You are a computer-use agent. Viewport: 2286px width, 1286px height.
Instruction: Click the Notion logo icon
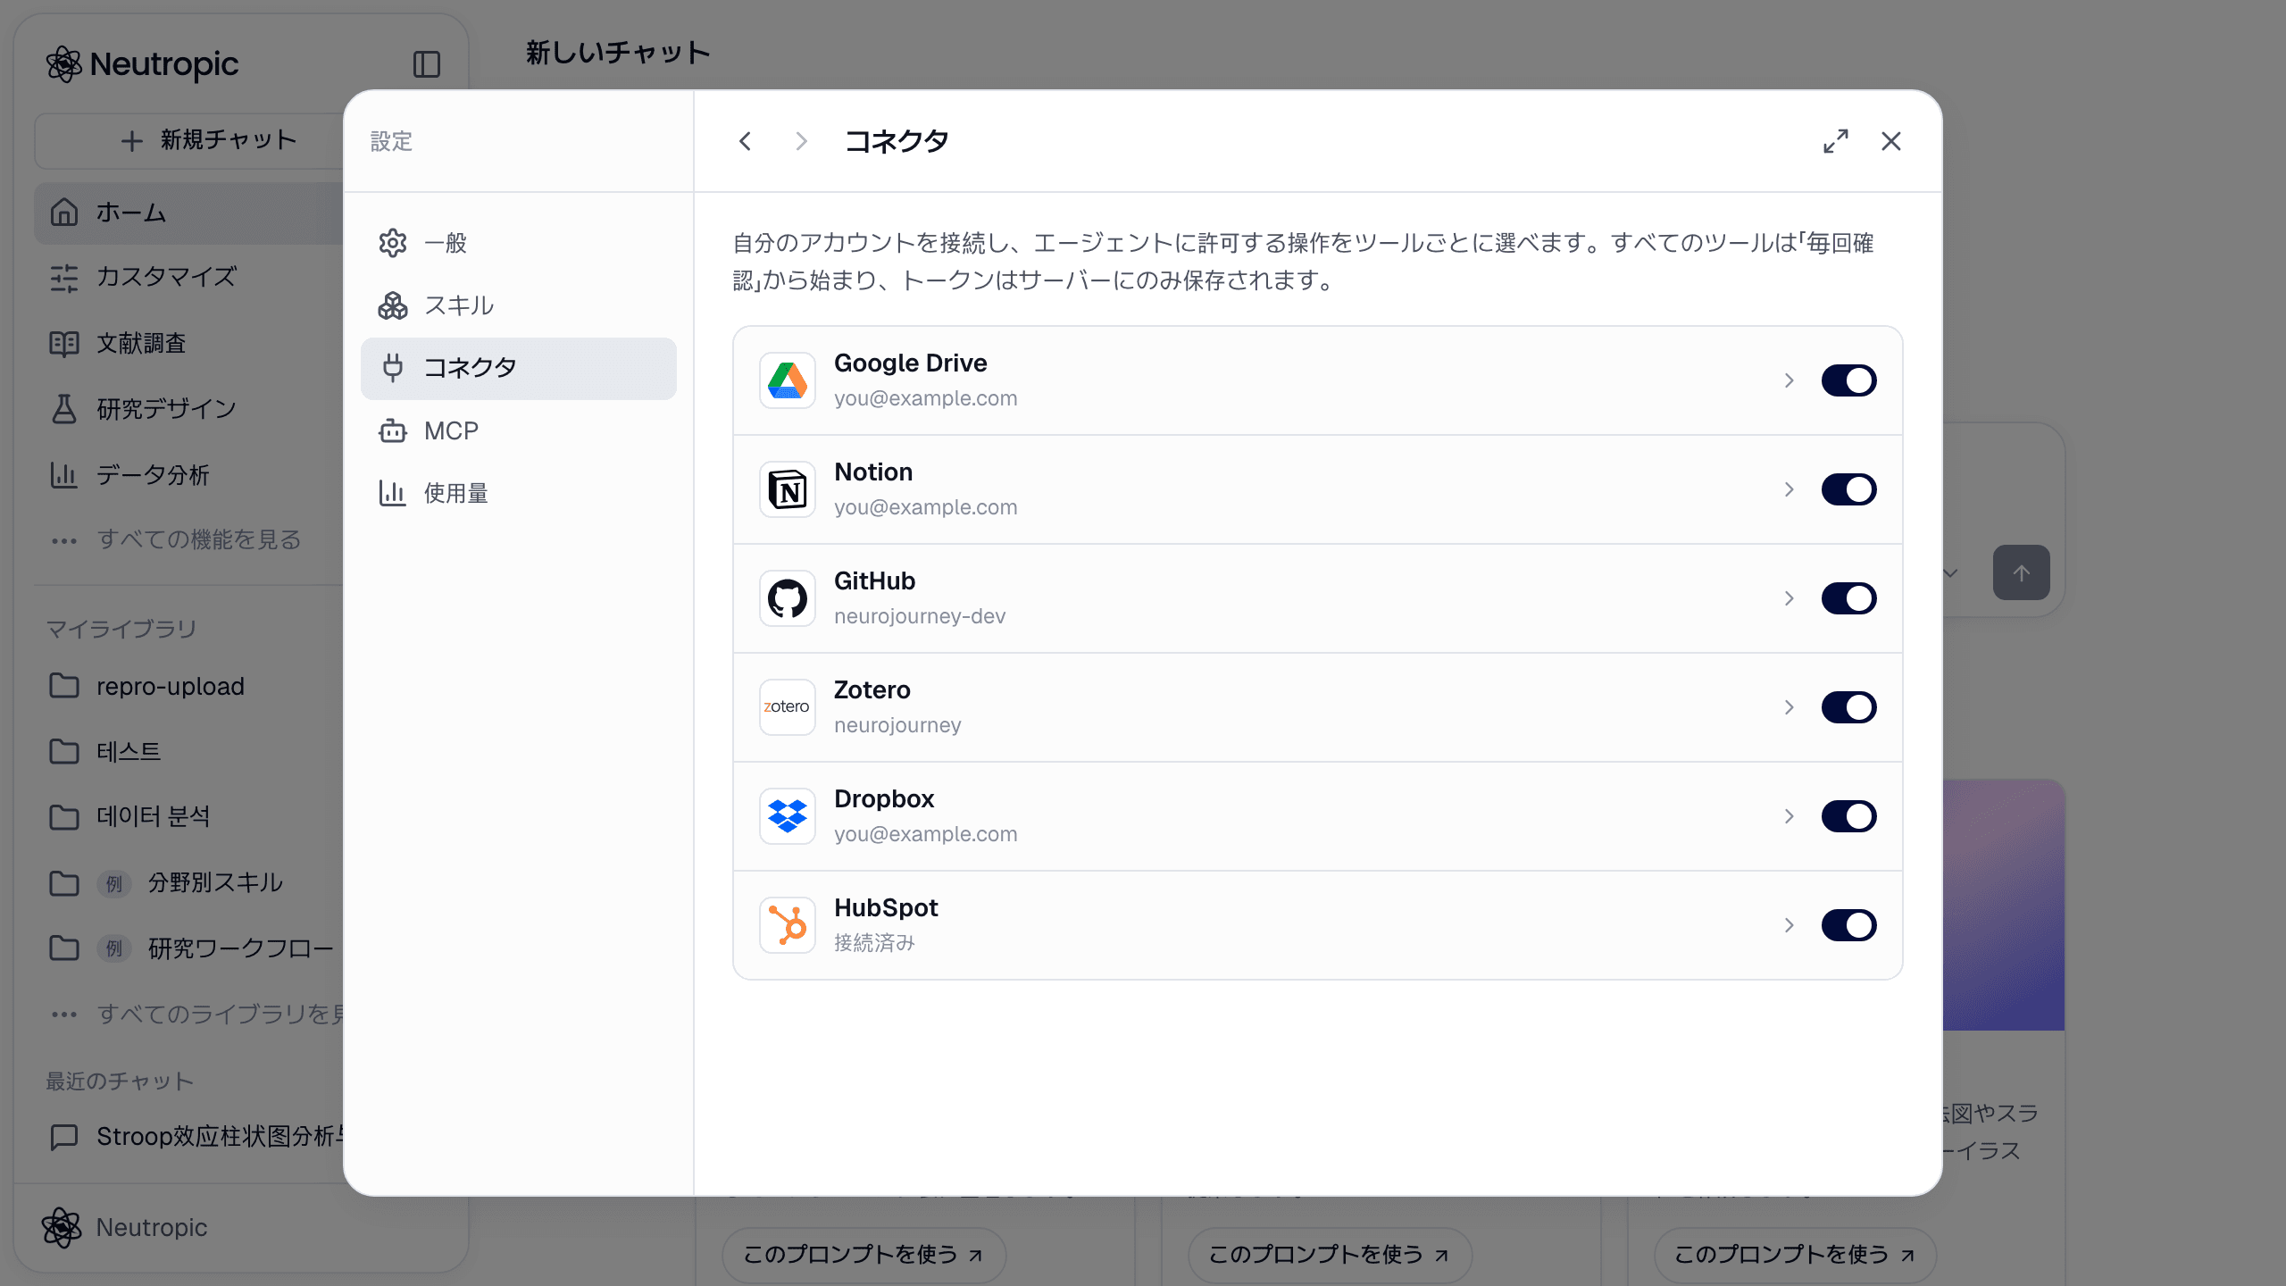[x=787, y=489]
